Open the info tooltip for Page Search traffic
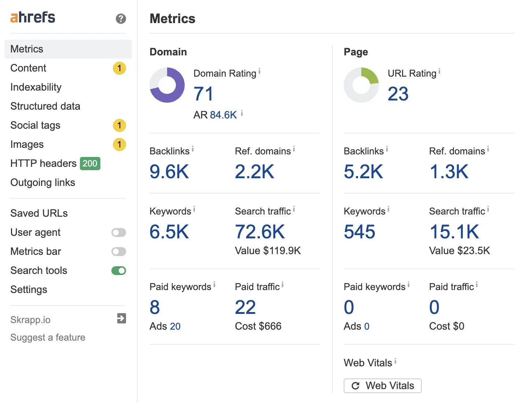Screen dimensions: 524x403 pos(488,209)
